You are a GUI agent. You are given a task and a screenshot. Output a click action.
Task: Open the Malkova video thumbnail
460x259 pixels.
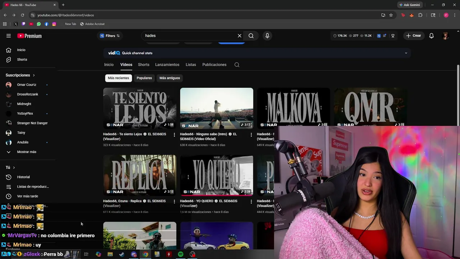tap(293, 108)
